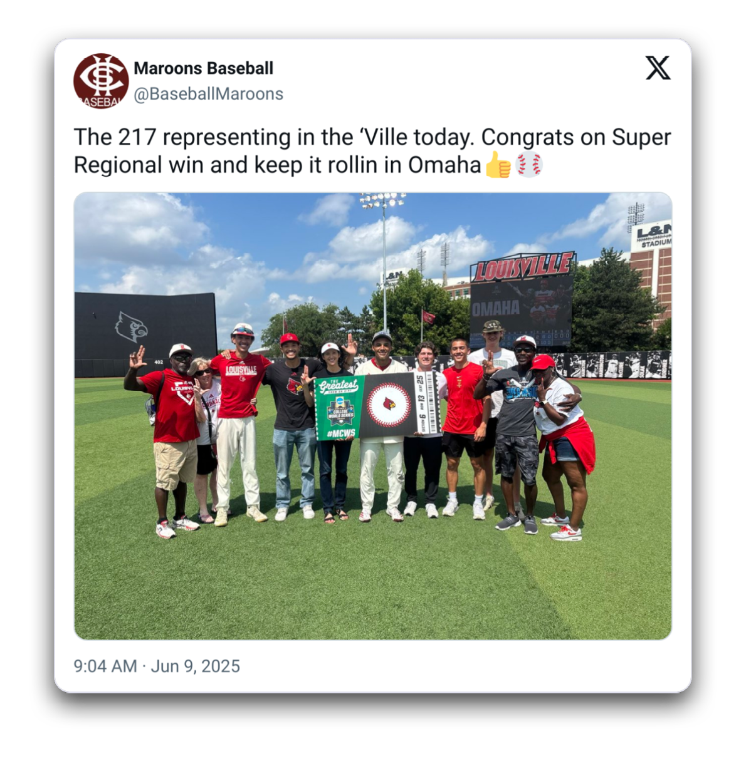Click the cardinal logo on the black outfield wall
The width and height of the screenshot is (746, 776).
click(x=130, y=326)
